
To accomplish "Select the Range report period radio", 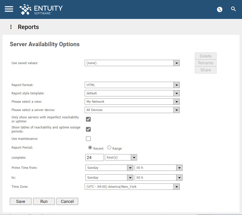I will point(109,148).
